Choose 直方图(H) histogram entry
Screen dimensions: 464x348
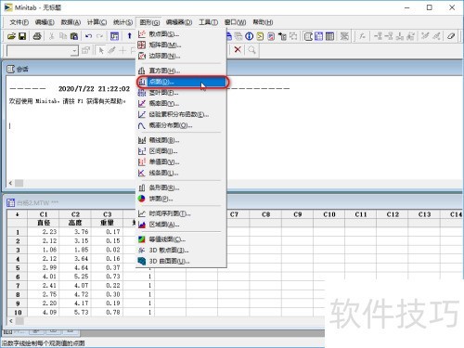coord(181,71)
